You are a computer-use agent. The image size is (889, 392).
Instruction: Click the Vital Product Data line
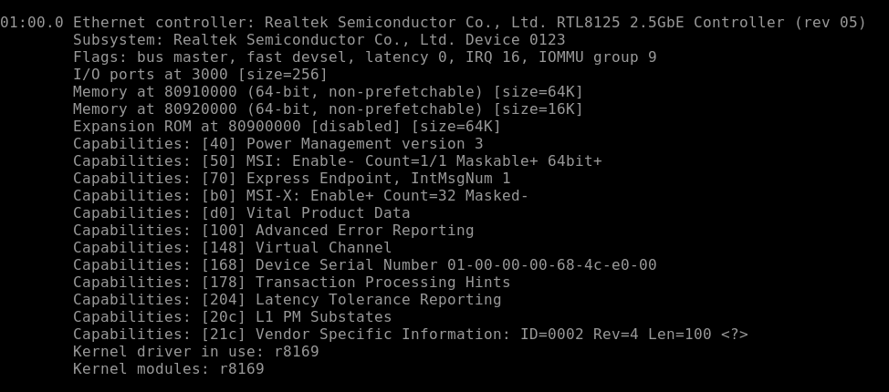[242, 213]
